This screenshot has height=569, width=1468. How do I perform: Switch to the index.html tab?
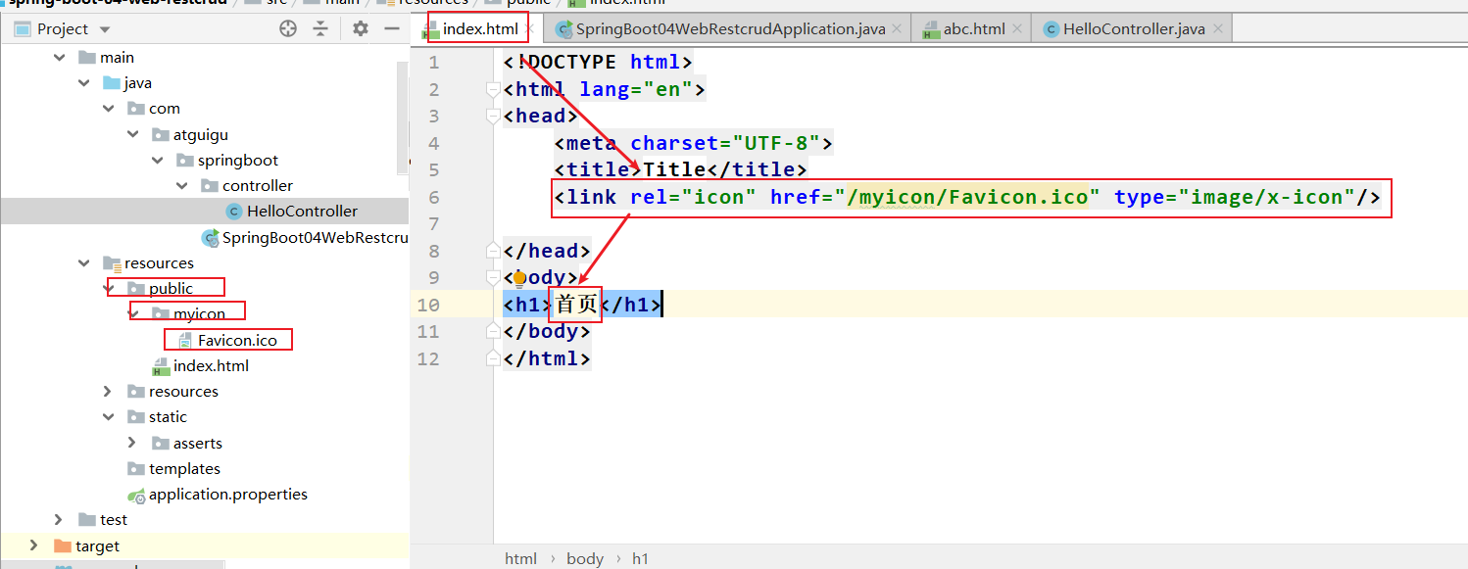(480, 29)
